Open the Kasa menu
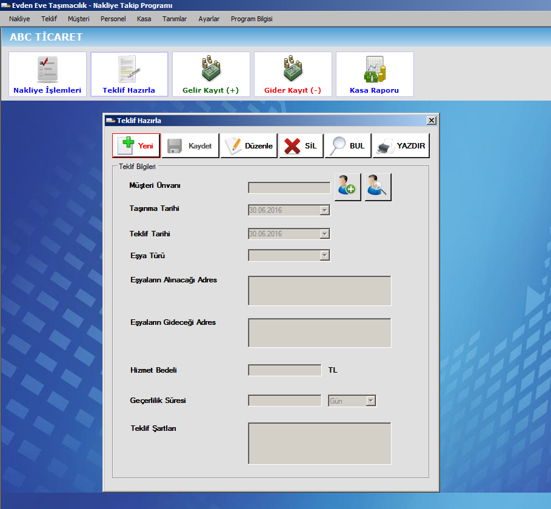The image size is (551, 509). coord(144,19)
